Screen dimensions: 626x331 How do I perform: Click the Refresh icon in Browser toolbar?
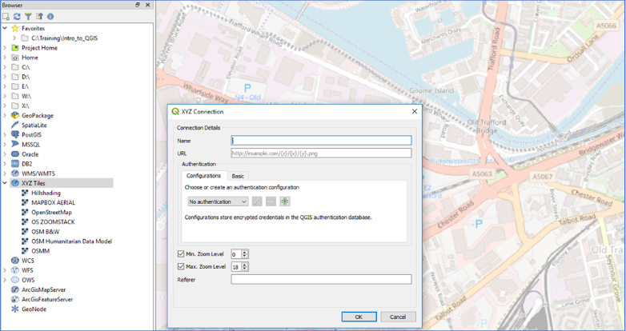(x=17, y=16)
